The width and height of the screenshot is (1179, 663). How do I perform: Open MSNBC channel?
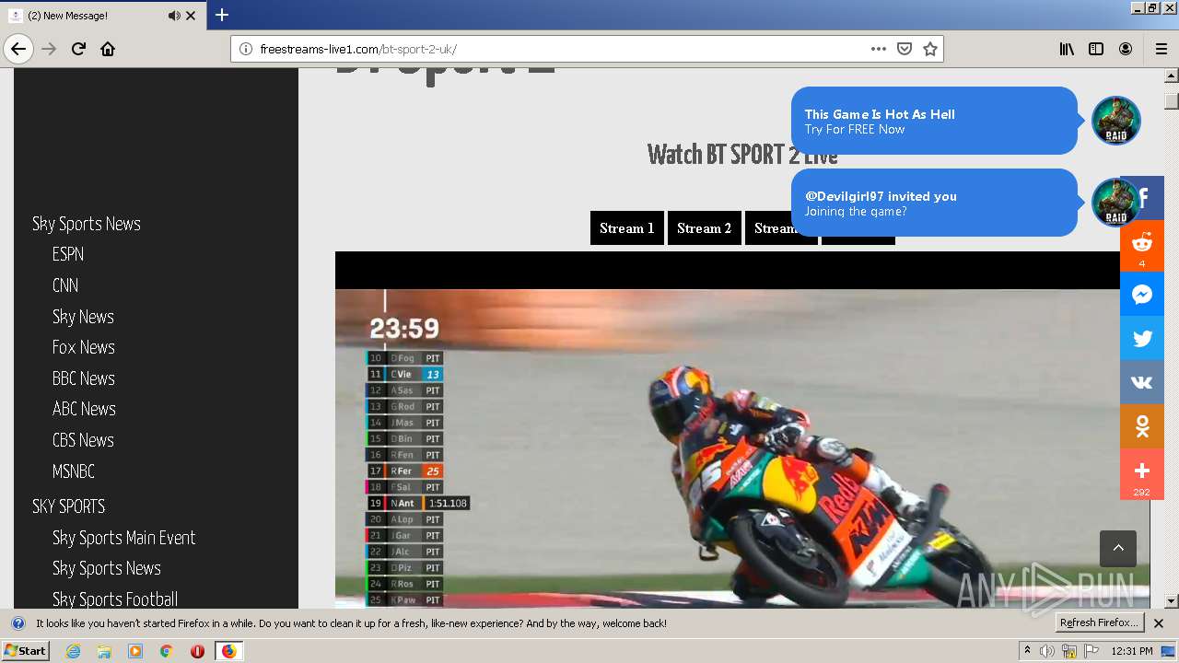[74, 471]
